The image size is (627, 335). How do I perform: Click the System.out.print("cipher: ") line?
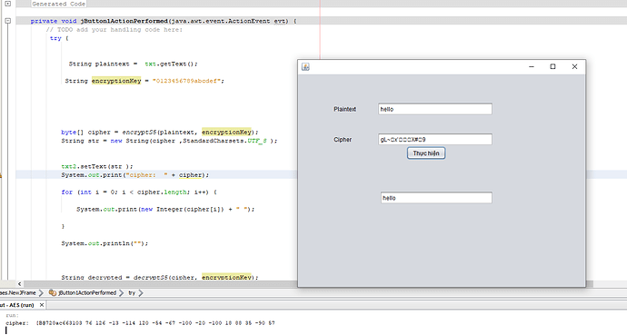tap(135, 175)
